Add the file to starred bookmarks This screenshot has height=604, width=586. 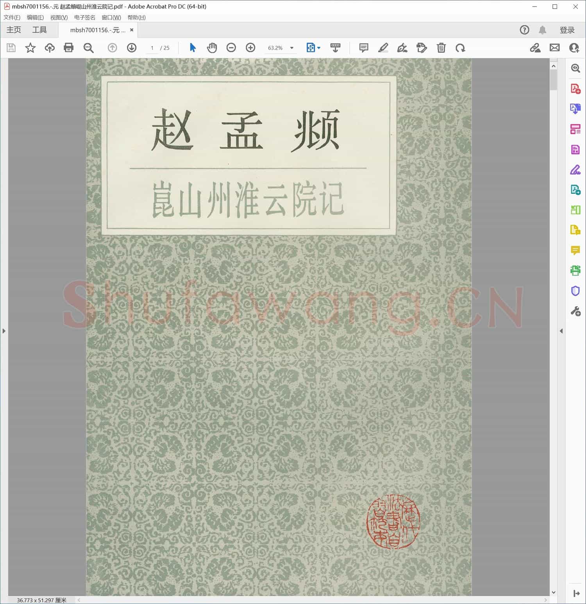point(30,48)
